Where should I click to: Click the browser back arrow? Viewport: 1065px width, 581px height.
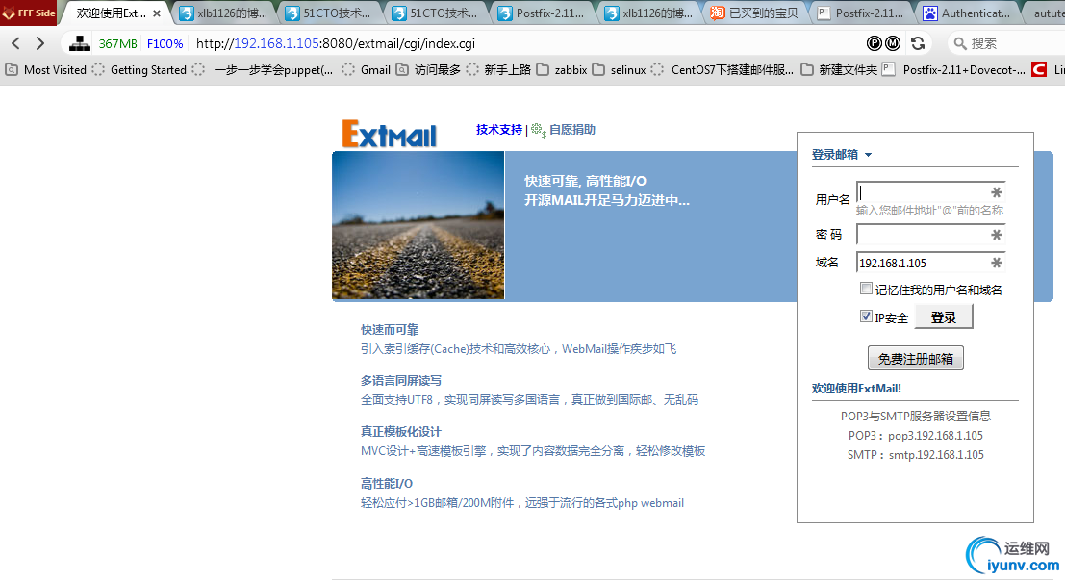15,43
